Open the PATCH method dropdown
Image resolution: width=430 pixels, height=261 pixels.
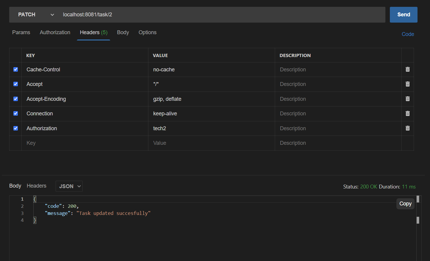(36, 15)
